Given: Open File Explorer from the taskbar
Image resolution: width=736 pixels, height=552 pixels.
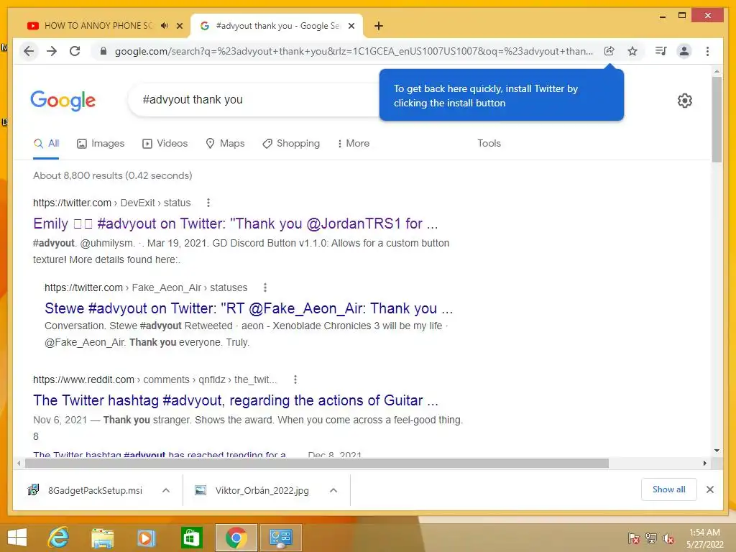Looking at the screenshot, I should click(x=102, y=538).
